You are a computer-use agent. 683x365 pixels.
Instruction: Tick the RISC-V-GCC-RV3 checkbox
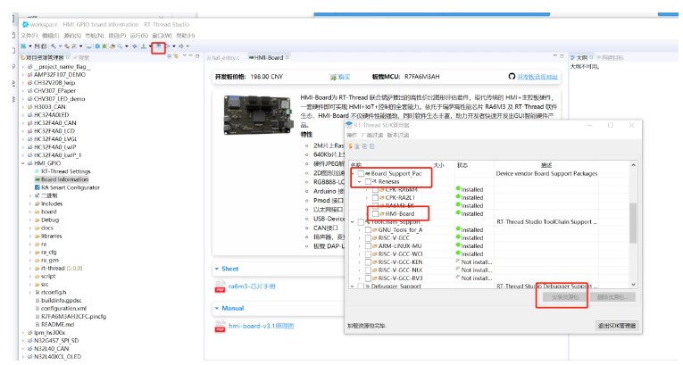(x=368, y=278)
